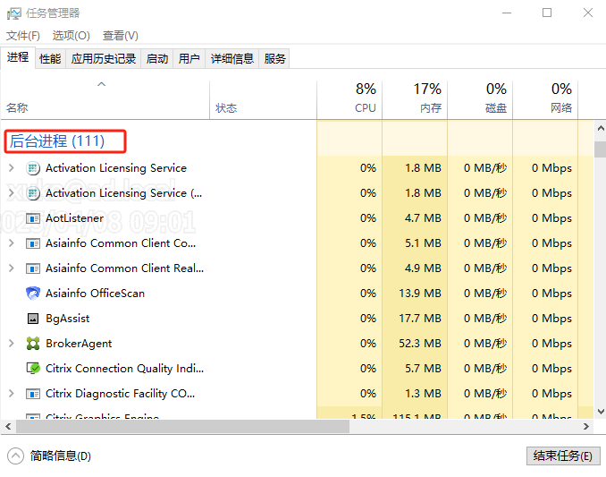This screenshot has width=606, height=477.
Task: Switch to the 详细信息 tab
Action: 231,59
